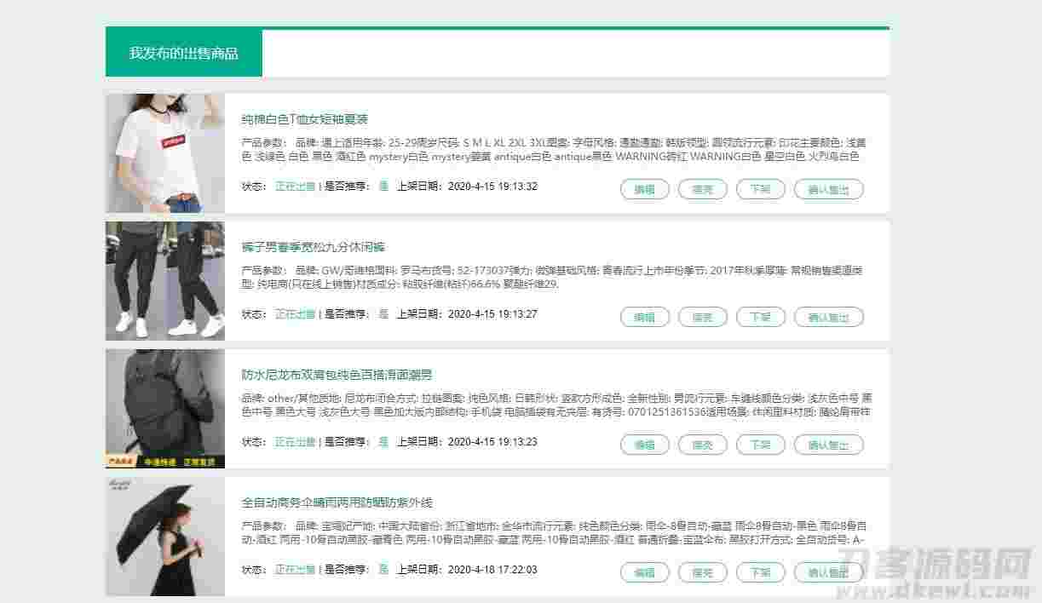Click 擦亮 for the umbrella listing
This screenshot has height=603, width=1042.
point(703,572)
